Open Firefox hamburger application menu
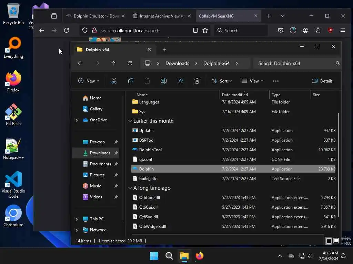Screen dimensions: 353x264 [343, 30]
